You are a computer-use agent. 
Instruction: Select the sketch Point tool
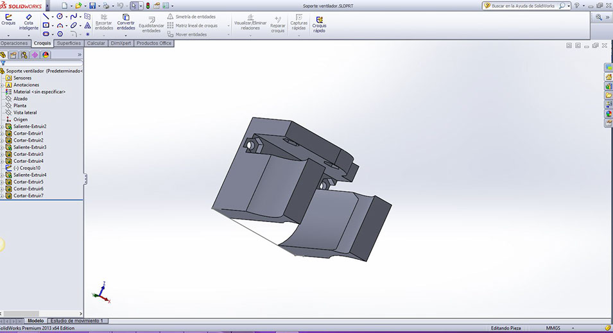(87, 35)
